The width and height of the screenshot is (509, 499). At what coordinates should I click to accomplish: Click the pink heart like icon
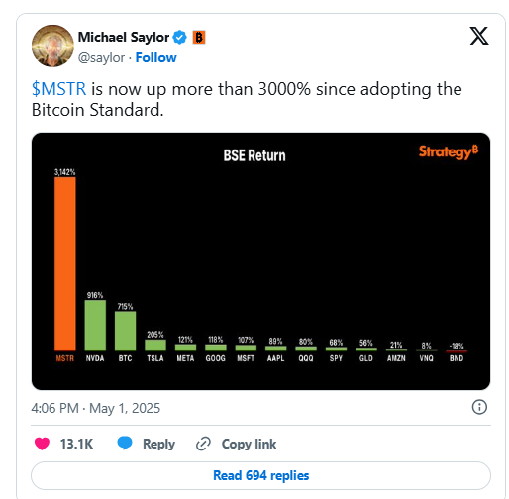[x=42, y=444]
